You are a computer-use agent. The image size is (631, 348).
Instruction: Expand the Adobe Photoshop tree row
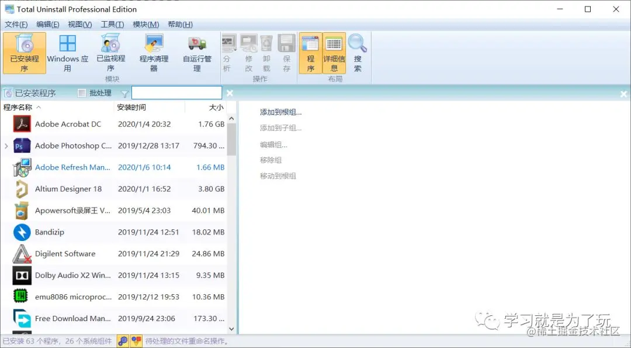tap(6, 146)
